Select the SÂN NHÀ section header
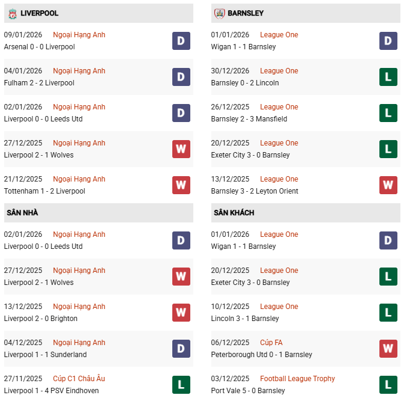This screenshot has height=404, width=404. (23, 213)
